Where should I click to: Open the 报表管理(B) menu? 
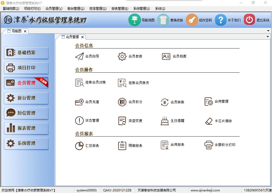click(120, 8)
